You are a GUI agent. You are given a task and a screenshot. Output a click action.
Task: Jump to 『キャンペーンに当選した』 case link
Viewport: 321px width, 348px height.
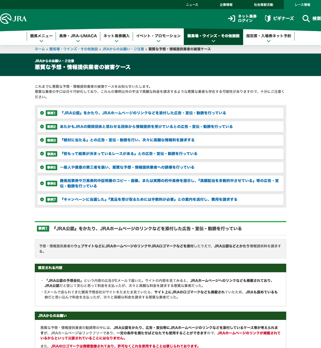pyautogui.click(x=149, y=199)
